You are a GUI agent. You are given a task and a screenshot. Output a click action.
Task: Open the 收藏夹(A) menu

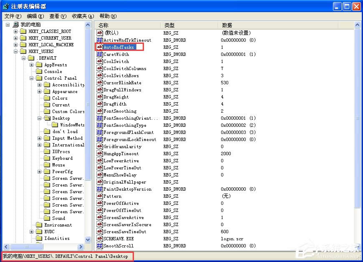83,16
